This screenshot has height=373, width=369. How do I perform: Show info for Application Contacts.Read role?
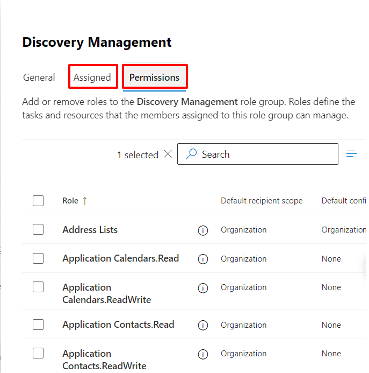[203, 325]
